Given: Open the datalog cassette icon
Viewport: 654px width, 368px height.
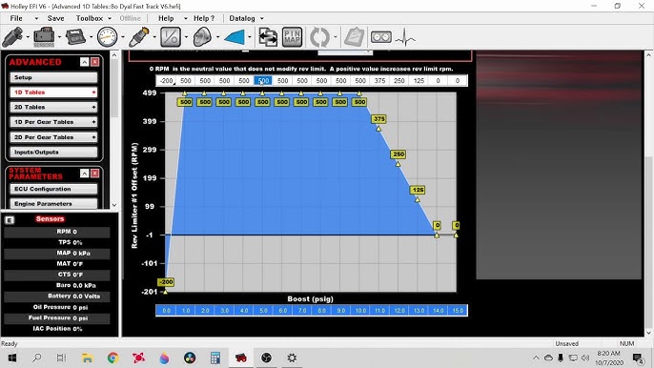Looking at the screenshot, I should pos(380,37).
